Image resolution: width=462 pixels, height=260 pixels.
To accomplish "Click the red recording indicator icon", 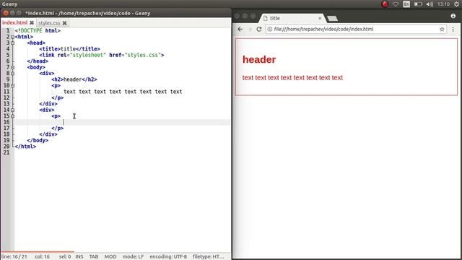I will pos(385,4).
